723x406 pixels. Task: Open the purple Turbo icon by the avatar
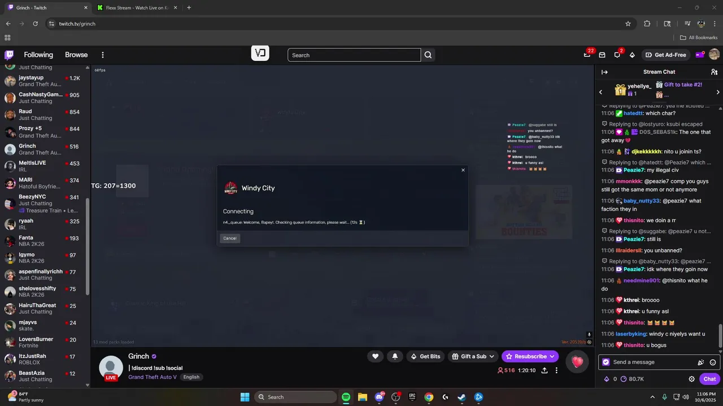tap(700, 55)
